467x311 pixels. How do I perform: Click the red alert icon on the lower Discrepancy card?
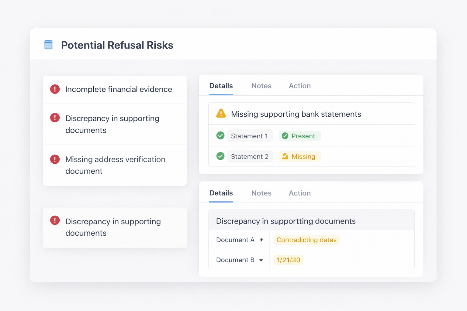point(55,220)
